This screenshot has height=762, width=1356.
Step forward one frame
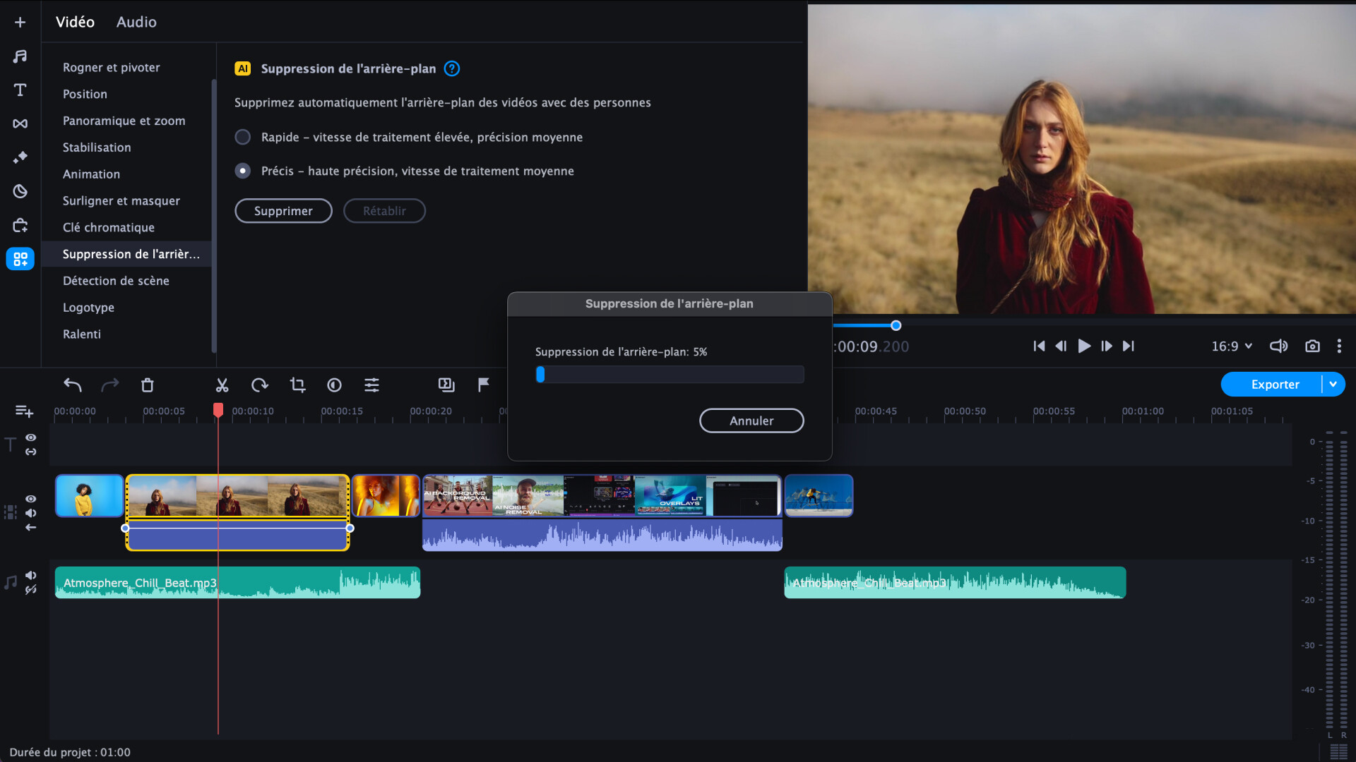click(1107, 346)
